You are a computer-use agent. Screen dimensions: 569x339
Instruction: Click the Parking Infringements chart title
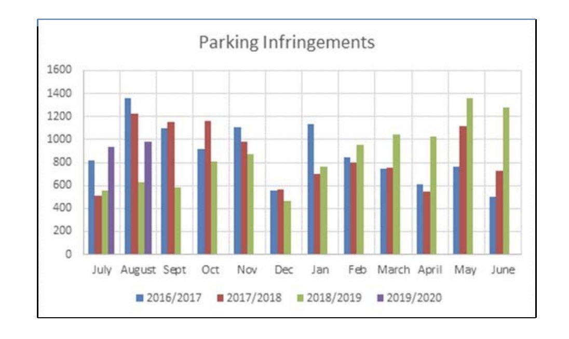[x=287, y=42]
